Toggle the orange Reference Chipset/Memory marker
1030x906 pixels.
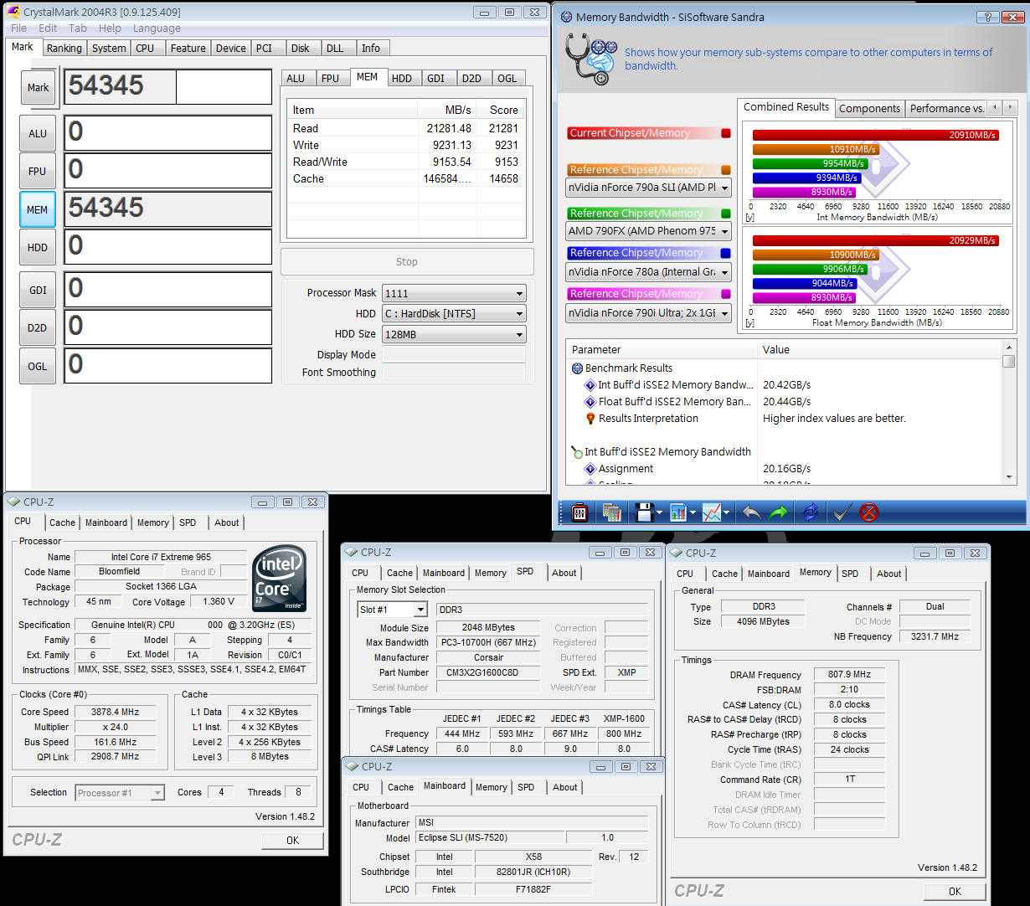pyautogui.click(x=725, y=170)
